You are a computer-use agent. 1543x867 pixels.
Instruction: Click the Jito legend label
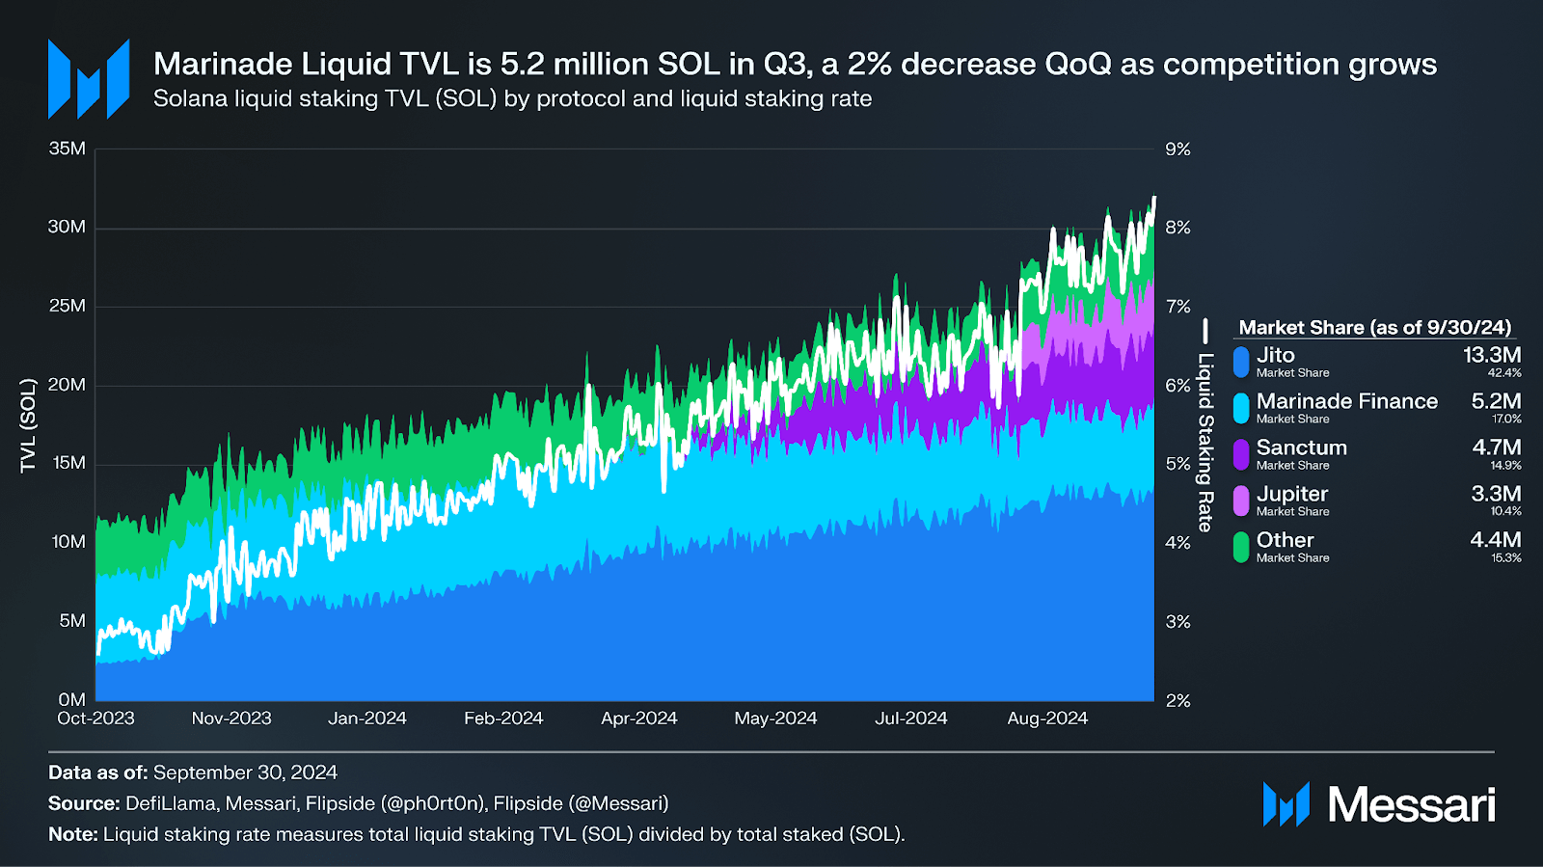click(x=1275, y=355)
